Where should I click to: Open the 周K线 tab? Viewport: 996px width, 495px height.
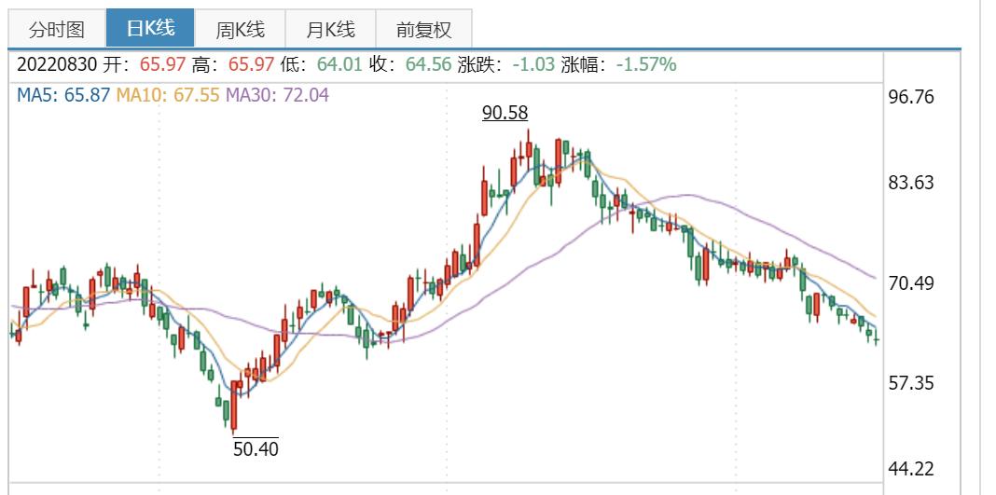click(x=240, y=29)
